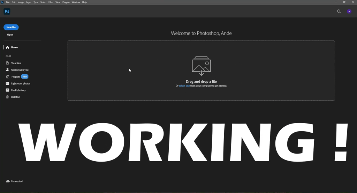The width and height of the screenshot is (357, 193).
Task: Open Your files label
Action: pyautogui.click(x=16, y=63)
